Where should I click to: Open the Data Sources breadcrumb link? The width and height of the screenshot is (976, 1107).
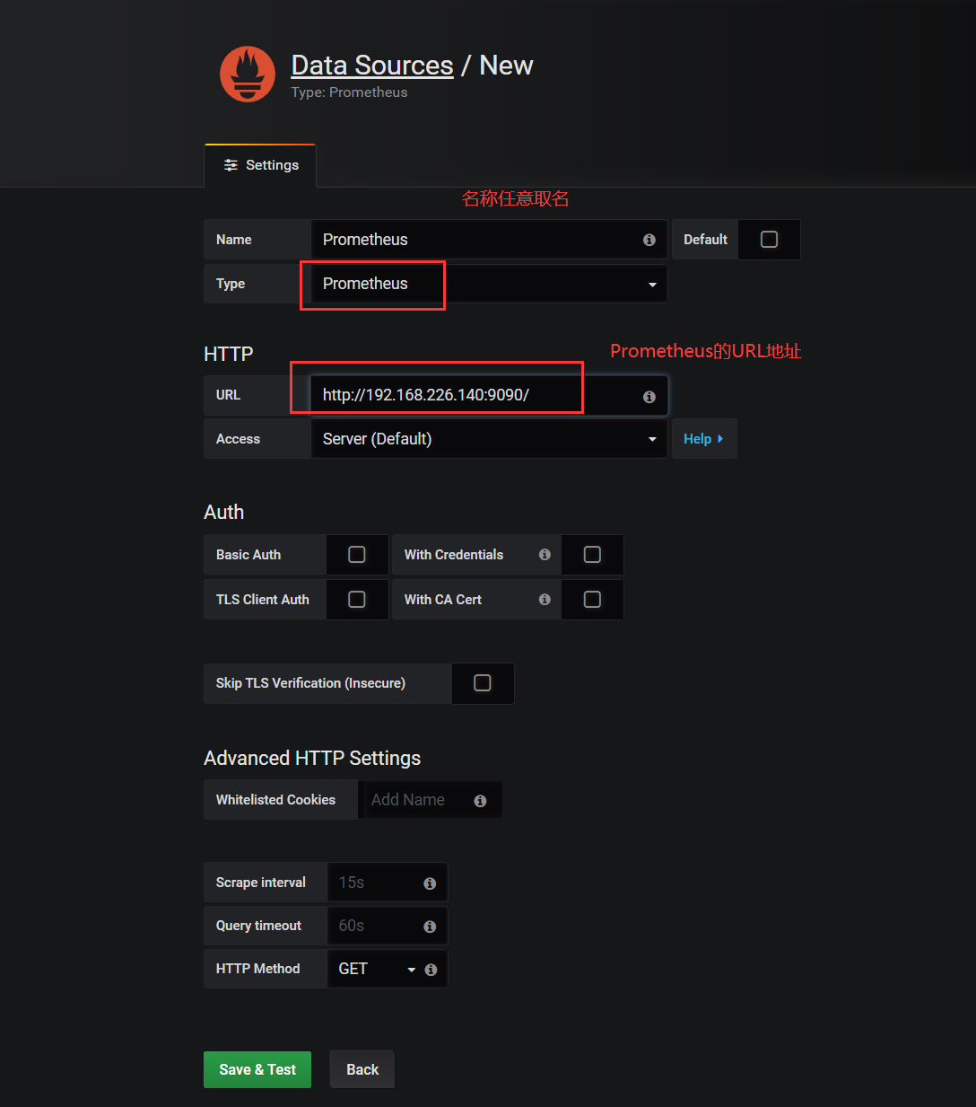click(x=372, y=66)
